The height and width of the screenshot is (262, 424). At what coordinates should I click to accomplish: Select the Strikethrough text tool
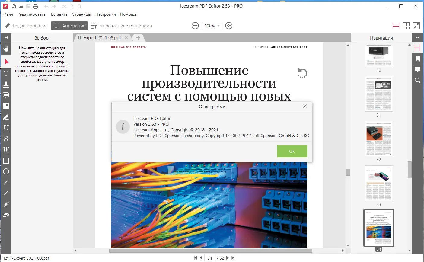[x=6, y=139]
